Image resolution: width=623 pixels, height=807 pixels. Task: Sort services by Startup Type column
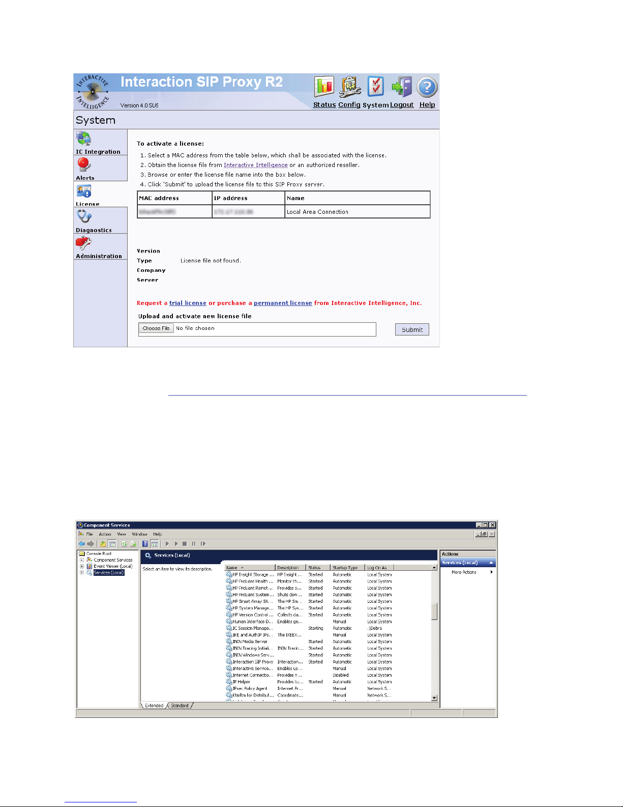pyautogui.click(x=348, y=568)
